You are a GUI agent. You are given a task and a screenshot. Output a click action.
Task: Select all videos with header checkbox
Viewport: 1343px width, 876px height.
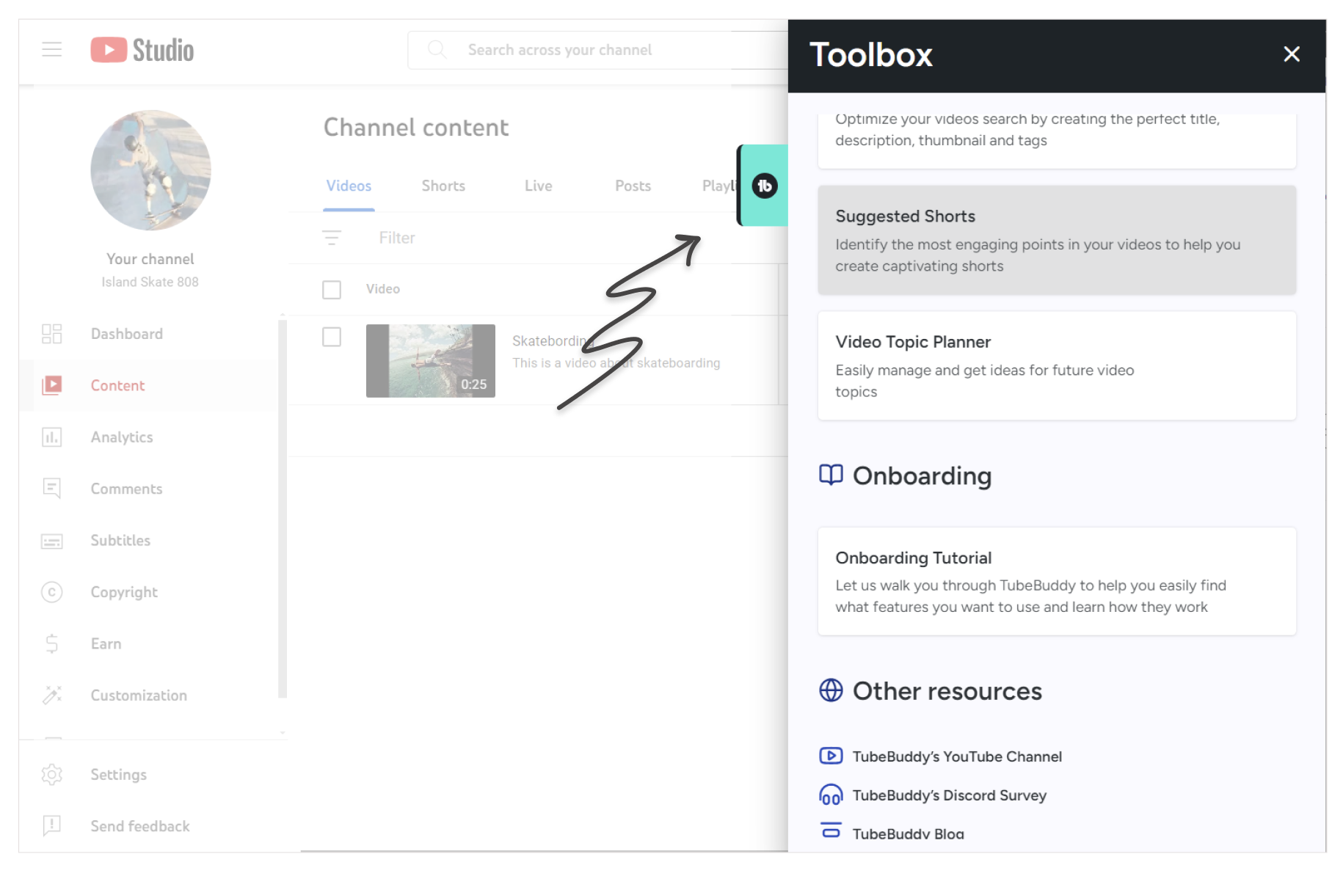[332, 290]
